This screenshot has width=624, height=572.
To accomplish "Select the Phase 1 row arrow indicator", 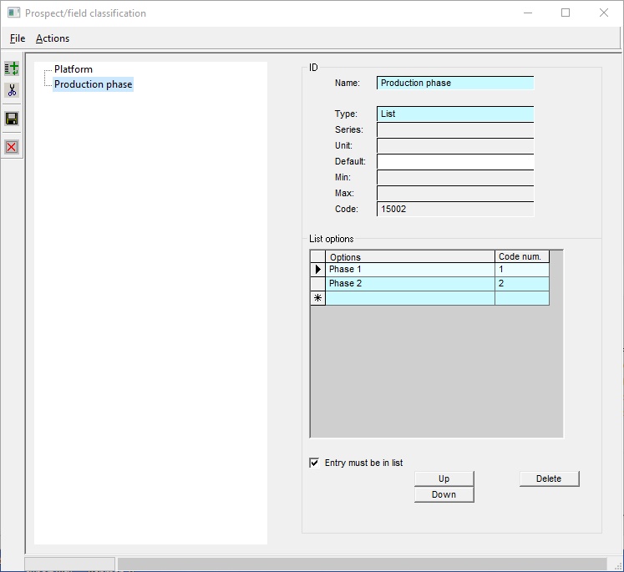I will [317, 270].
